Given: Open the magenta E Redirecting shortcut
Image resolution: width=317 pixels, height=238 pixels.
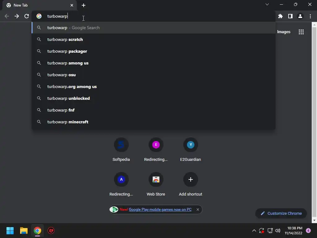Looking at the screenshot, I should (x=156, y=149).
